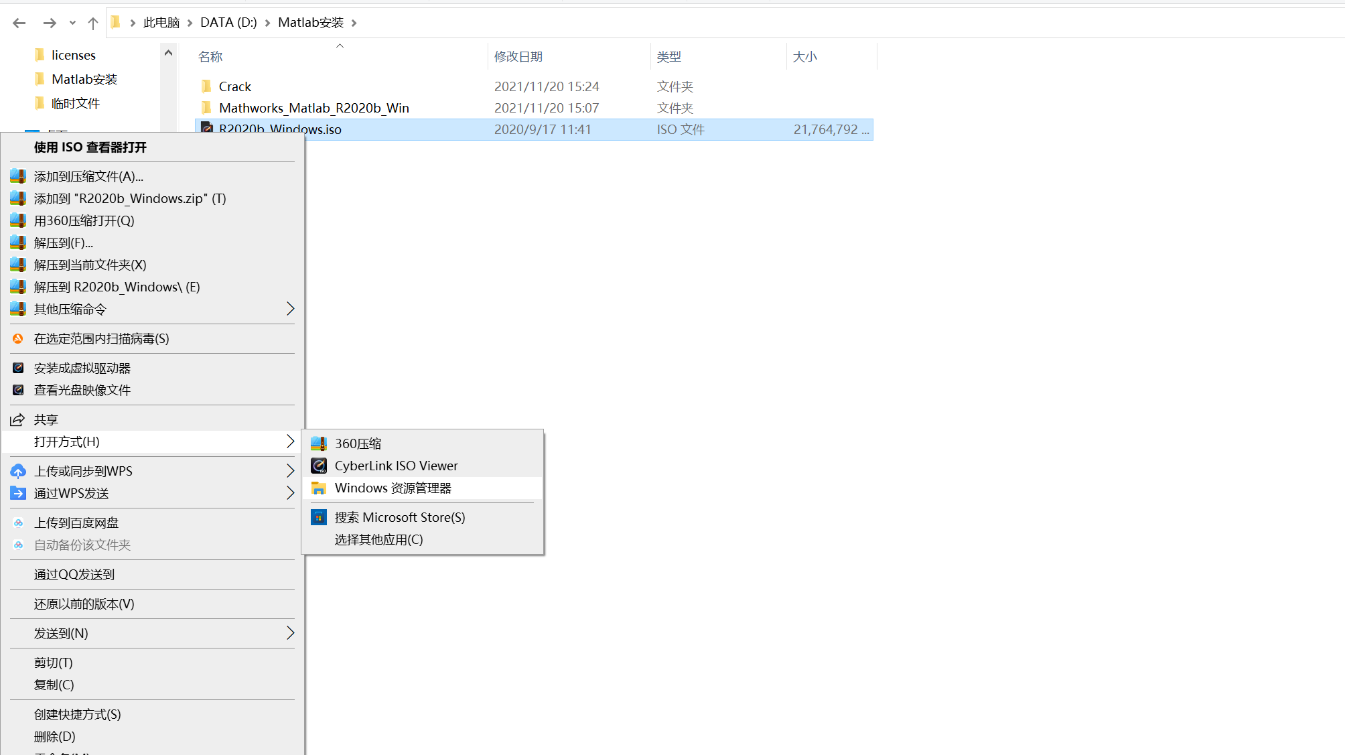
Task: Select 解压到当前文件夹(X) menu entry
Action: (x=90, y=265)
